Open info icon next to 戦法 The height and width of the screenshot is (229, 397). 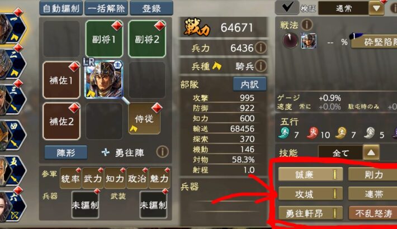(307, 25)
